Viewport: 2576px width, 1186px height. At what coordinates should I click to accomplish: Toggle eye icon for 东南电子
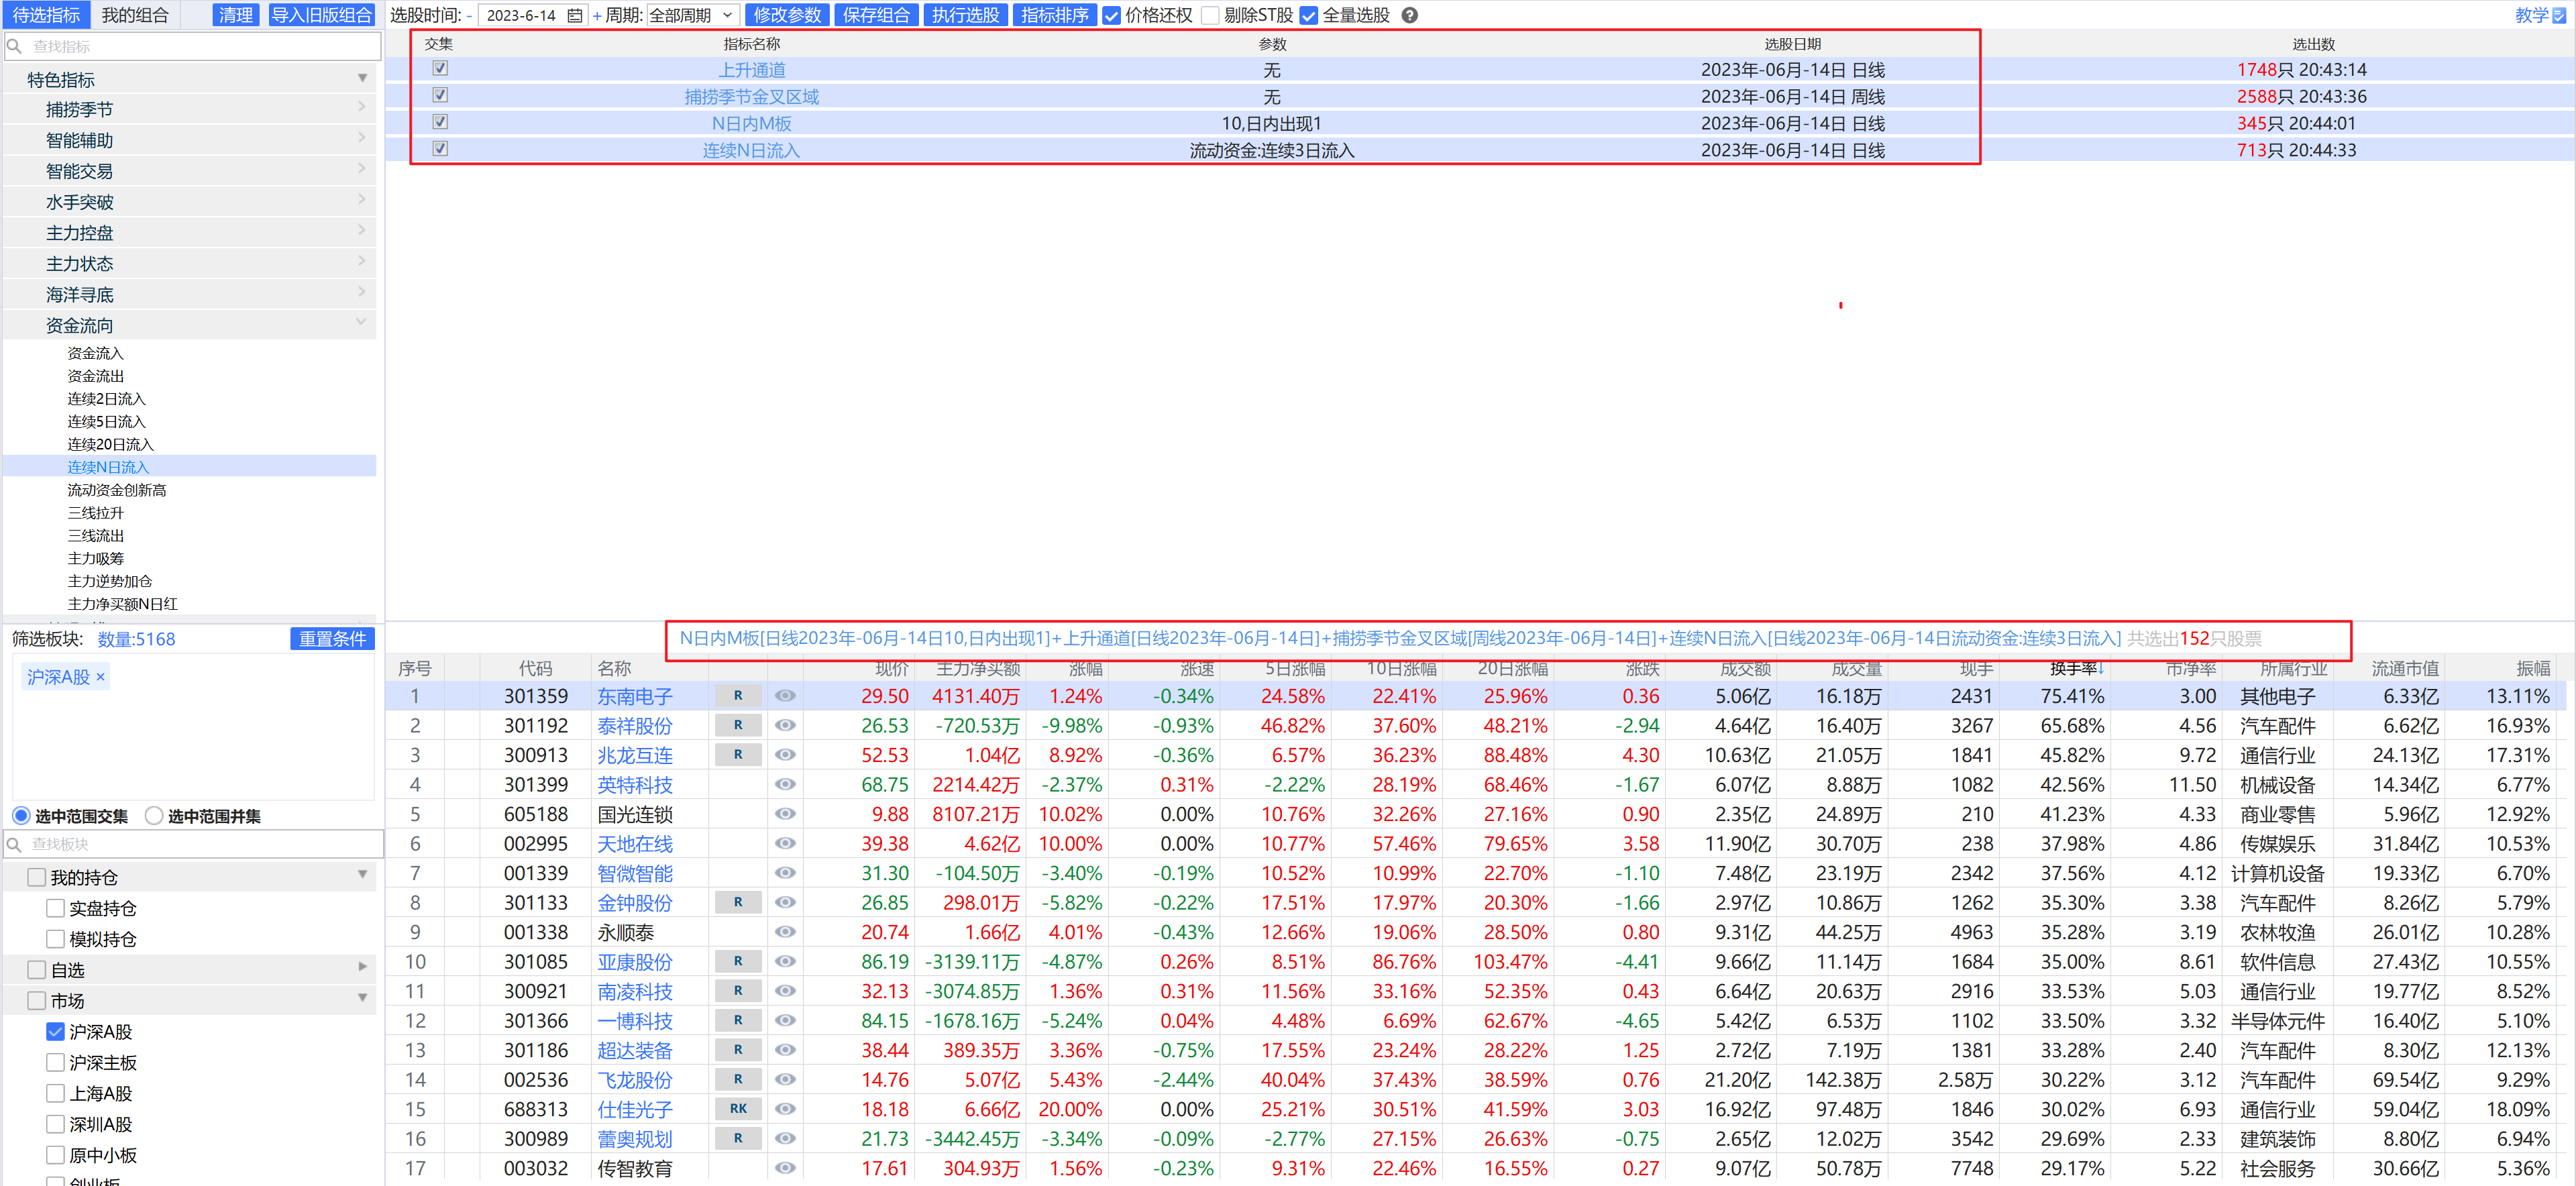click(x=786, y=696)
